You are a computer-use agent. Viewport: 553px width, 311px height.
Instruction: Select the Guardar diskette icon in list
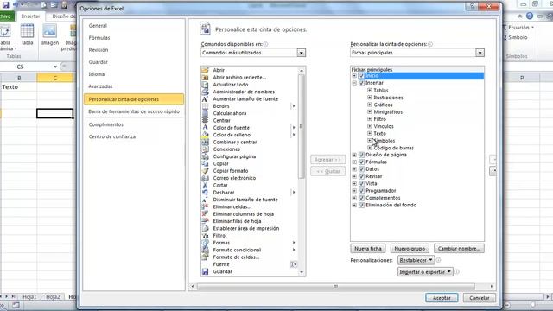pos(205,271)
